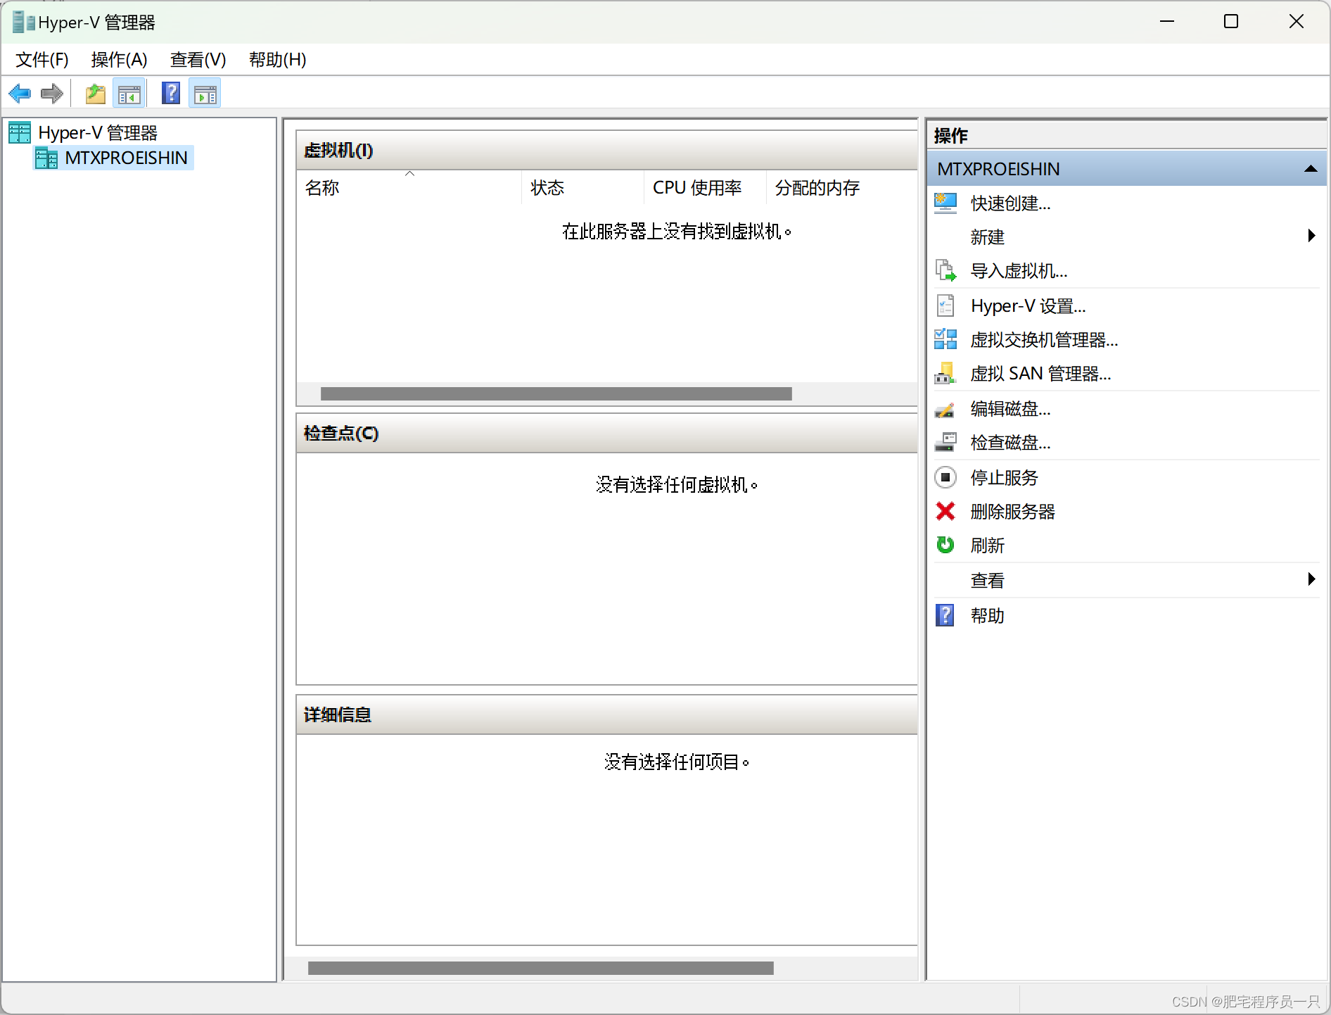Screen dimensions: 1331x1015
Task: Open the 虚拟 SAN 管理器 icon
Action: (x=945, y=373)
